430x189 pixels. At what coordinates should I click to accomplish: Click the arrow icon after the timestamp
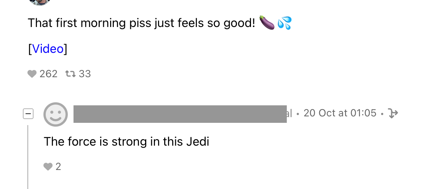tap(392, 113)
